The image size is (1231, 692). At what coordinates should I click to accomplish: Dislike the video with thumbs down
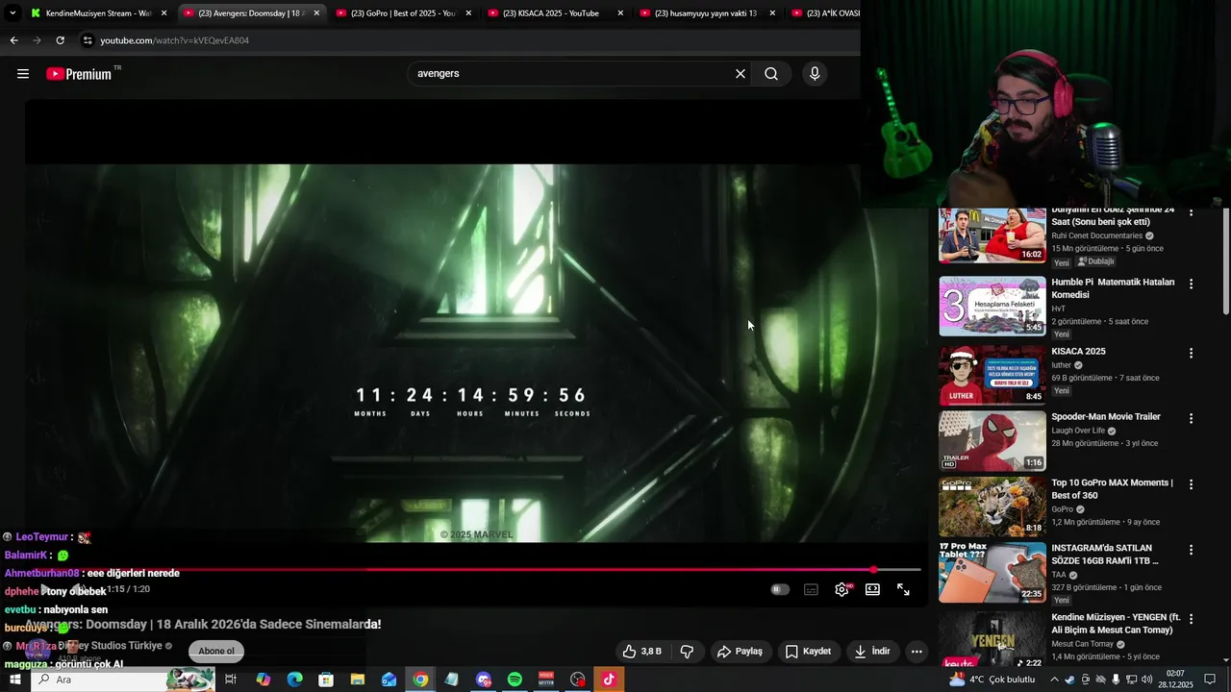click(x=687, y=652)
